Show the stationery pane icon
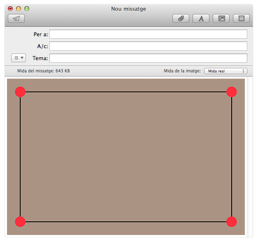The width and height of the screenshot is (258, 242). point(242,19)
